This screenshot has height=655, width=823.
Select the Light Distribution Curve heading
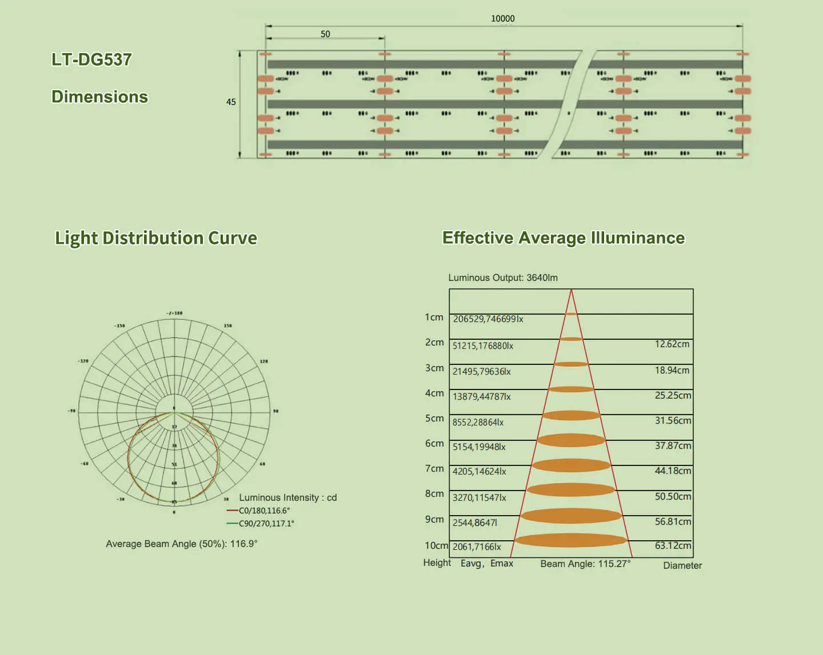pyautogui.click(x=156, y=238)
